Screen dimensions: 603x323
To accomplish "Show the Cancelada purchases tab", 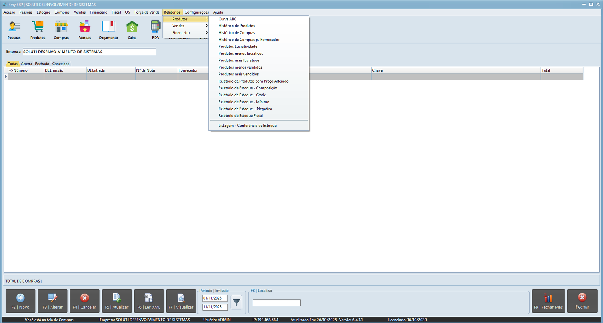I will click(61, 64).
